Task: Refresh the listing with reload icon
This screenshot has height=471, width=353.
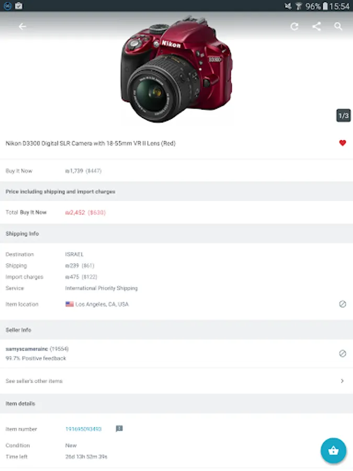Action: [x=294, y=27]
